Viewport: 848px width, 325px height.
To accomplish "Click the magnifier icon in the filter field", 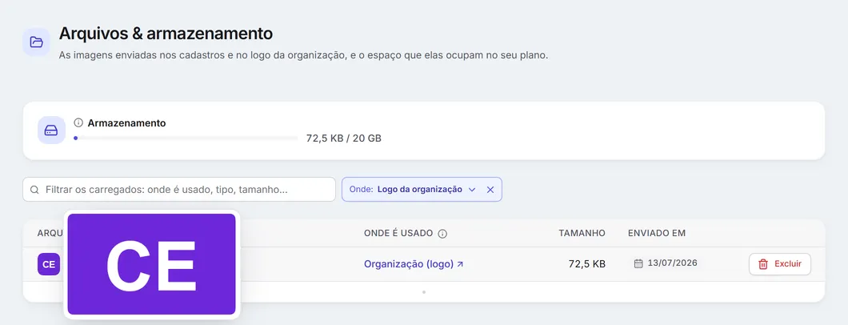I will [x=34, y=190].
